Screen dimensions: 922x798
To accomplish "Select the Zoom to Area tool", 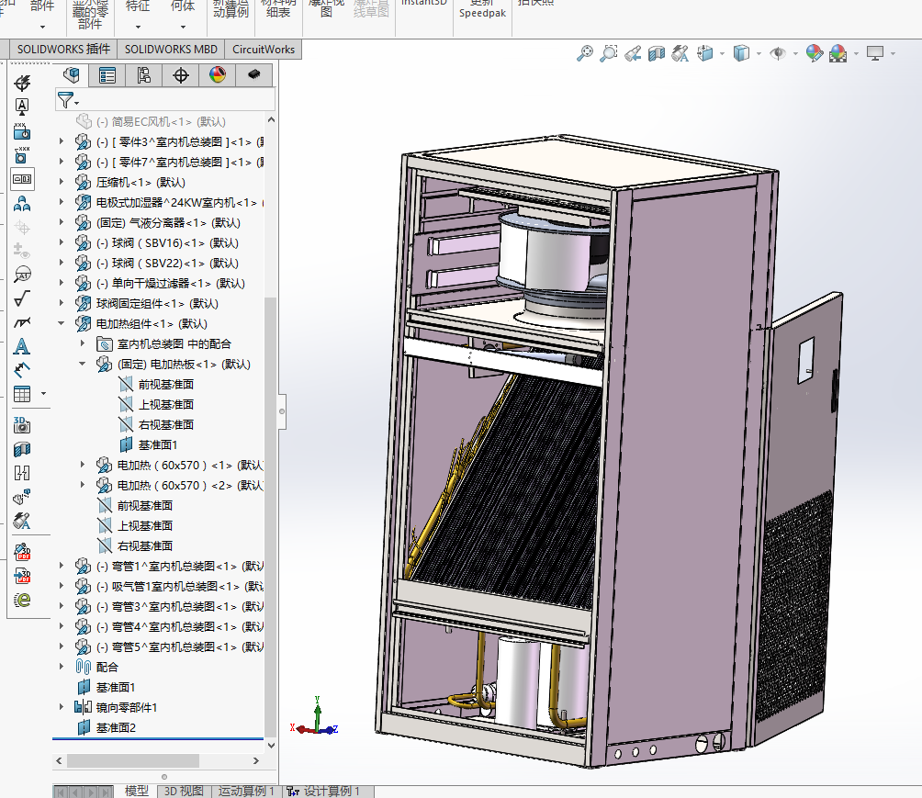I will [608, 54].
